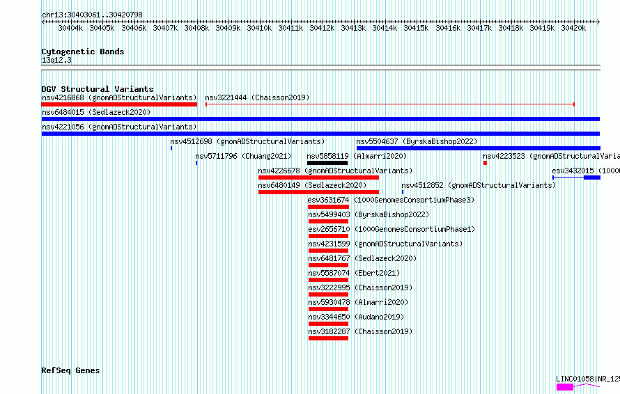Click the nsv6484015 (Sedlazeck2020) label
Image resolution: width=620 pixels, height=394 pixels.
pyautogui.click(x=96, y=112)
